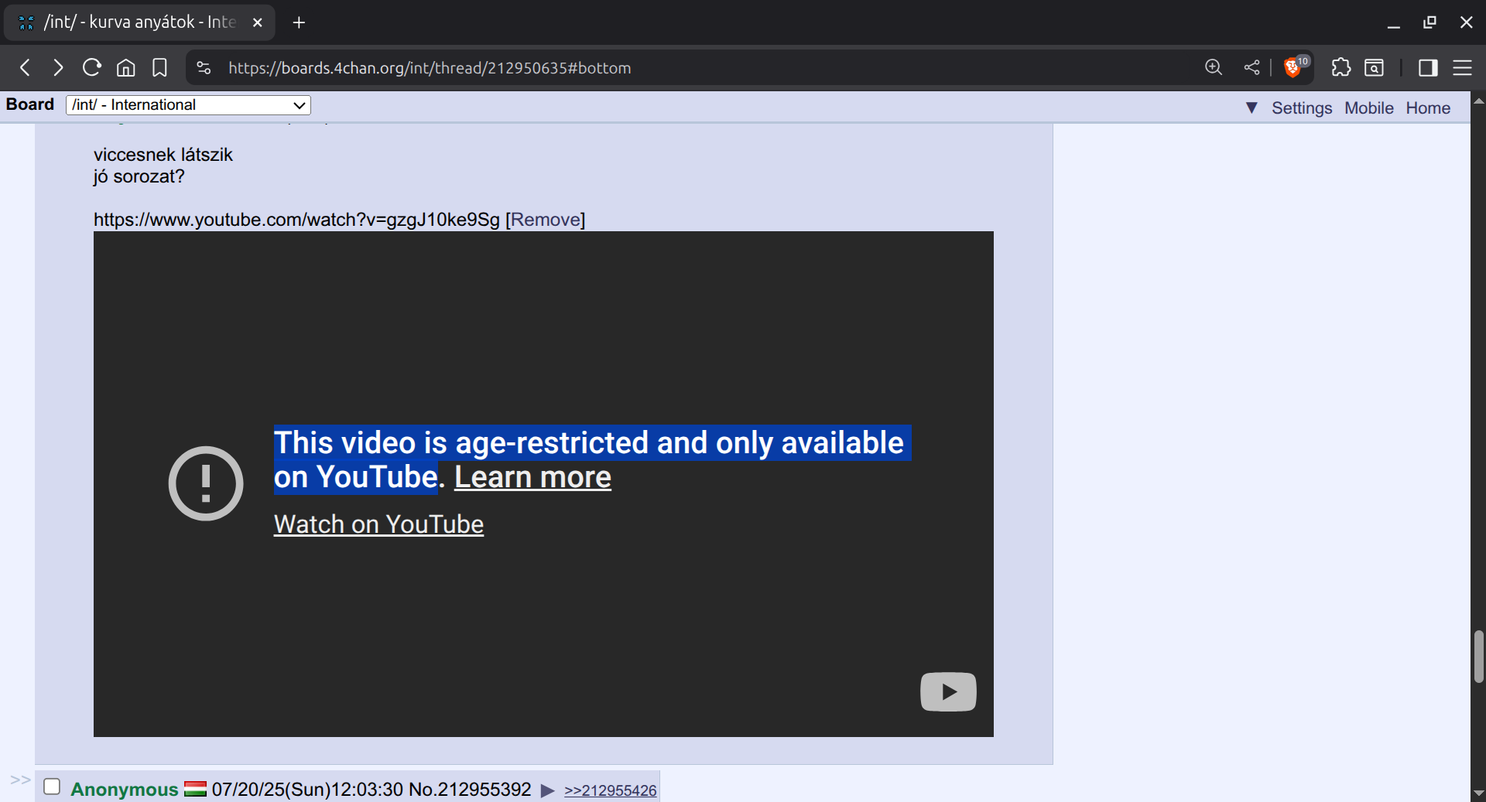The image size is (1486, 802).
Task: Share this page via share icon
Action: pos(1251,68)
